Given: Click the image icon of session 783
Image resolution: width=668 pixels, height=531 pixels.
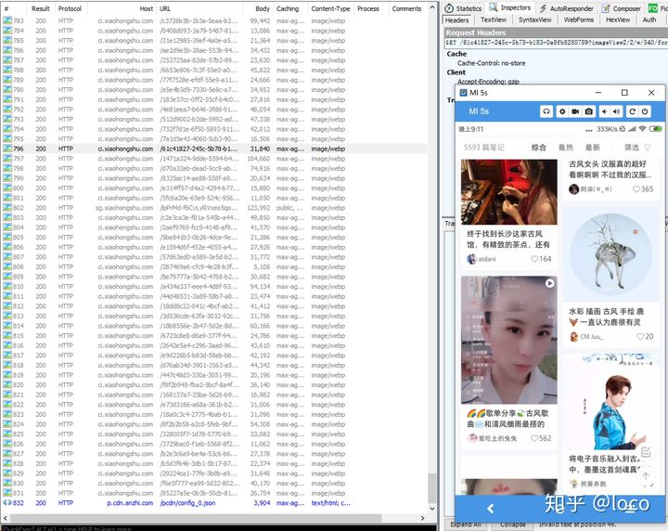Looking at the screenshot, I should pyautogui.click(x=7, y=20).
